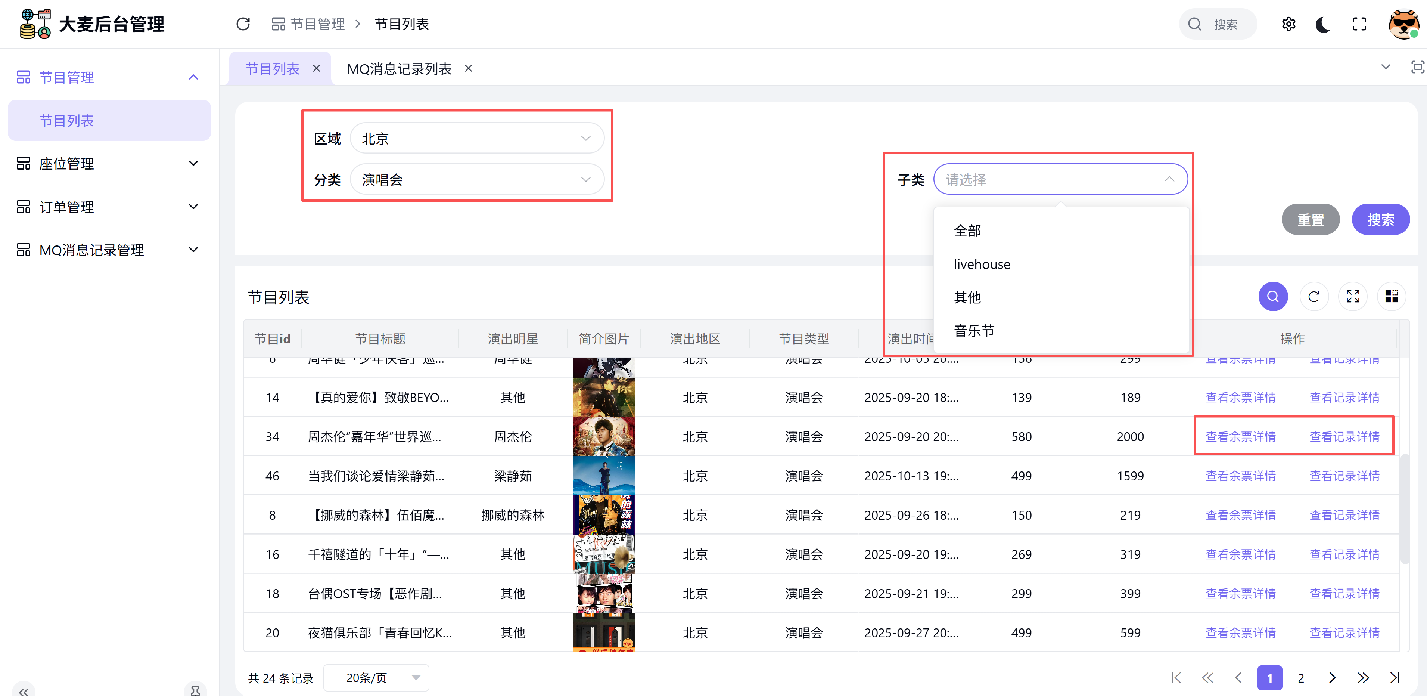Open the settings gear icon
The height and width of the screenshot is (696, 1427).
(x=1288, y=24)
